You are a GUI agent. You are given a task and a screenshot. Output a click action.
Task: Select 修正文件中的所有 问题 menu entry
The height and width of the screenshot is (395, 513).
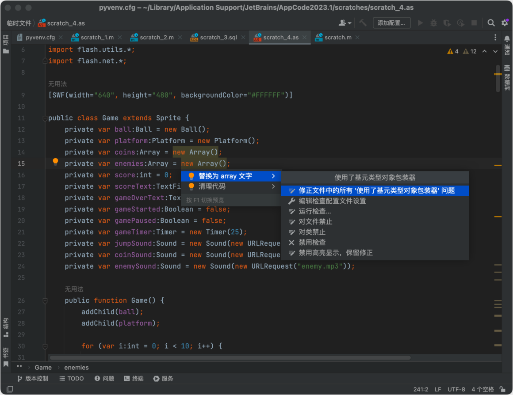pos(375,190)
